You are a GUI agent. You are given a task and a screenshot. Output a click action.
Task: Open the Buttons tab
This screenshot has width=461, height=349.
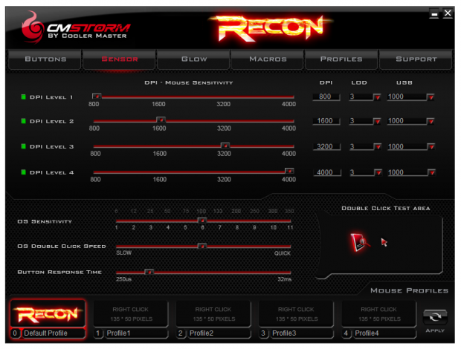tap(45, 59)
